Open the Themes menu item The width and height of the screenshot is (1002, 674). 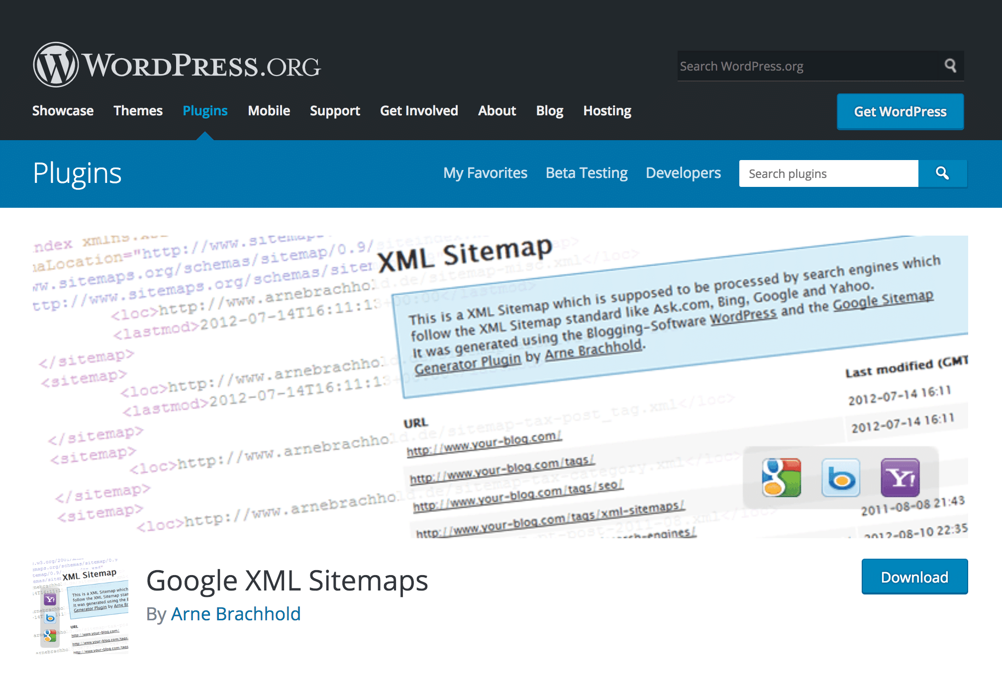(138, 110)
